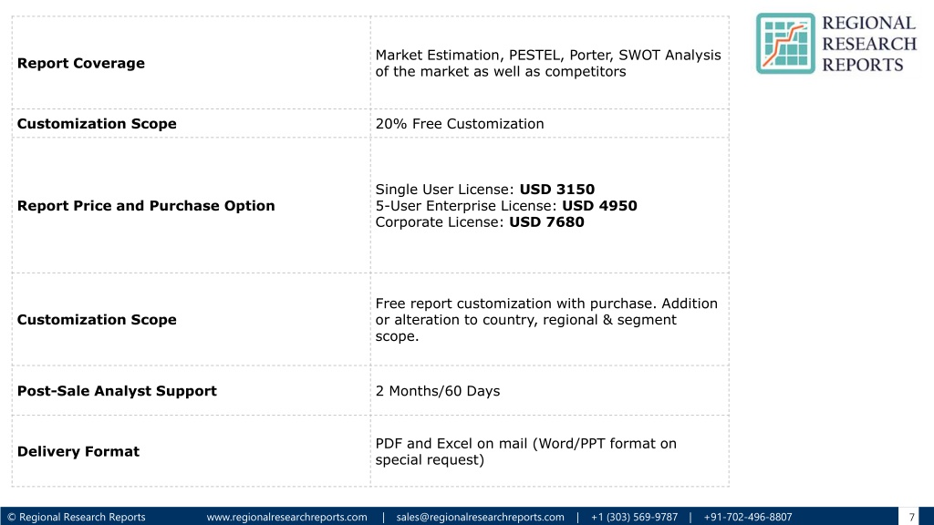Click the Single User License USD 3150 line
934x525 pixels.
tap(485, 190)
